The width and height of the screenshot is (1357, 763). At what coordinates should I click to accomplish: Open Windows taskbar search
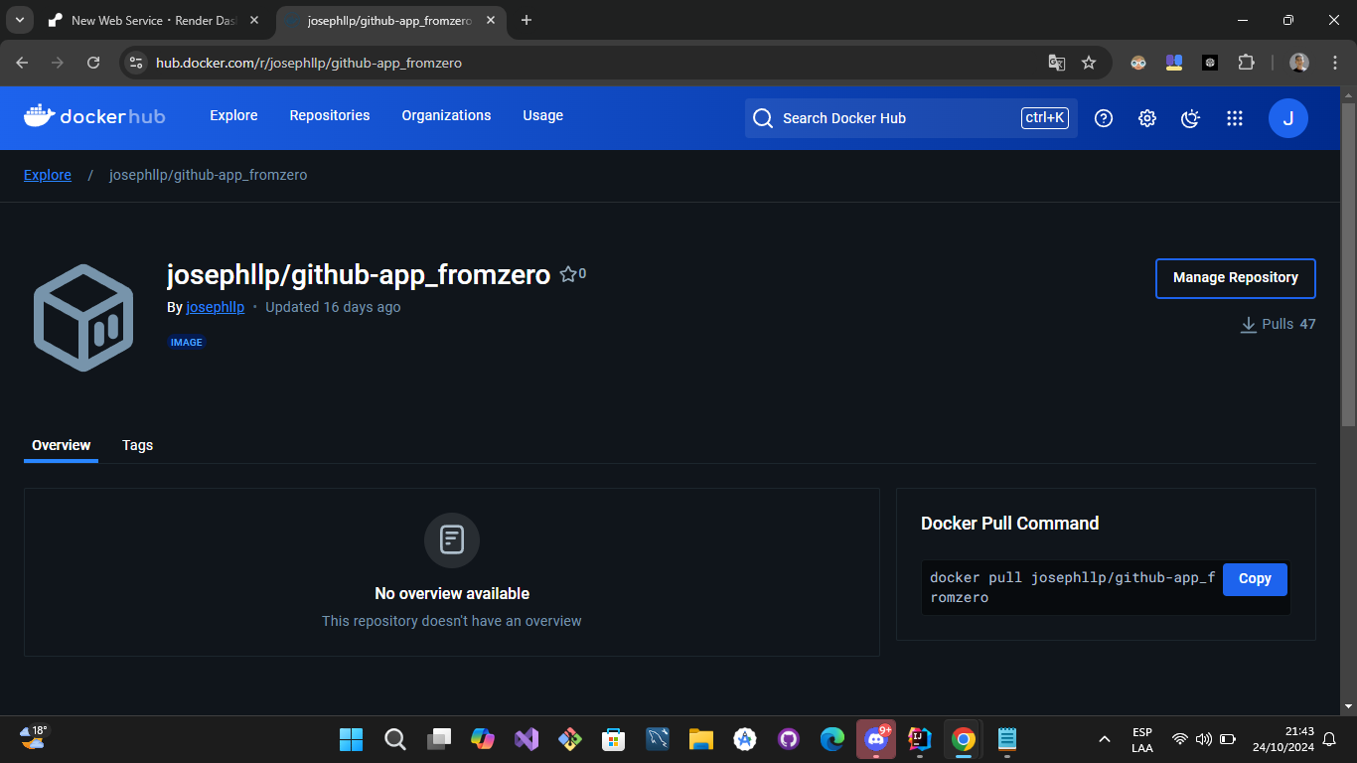394,739
